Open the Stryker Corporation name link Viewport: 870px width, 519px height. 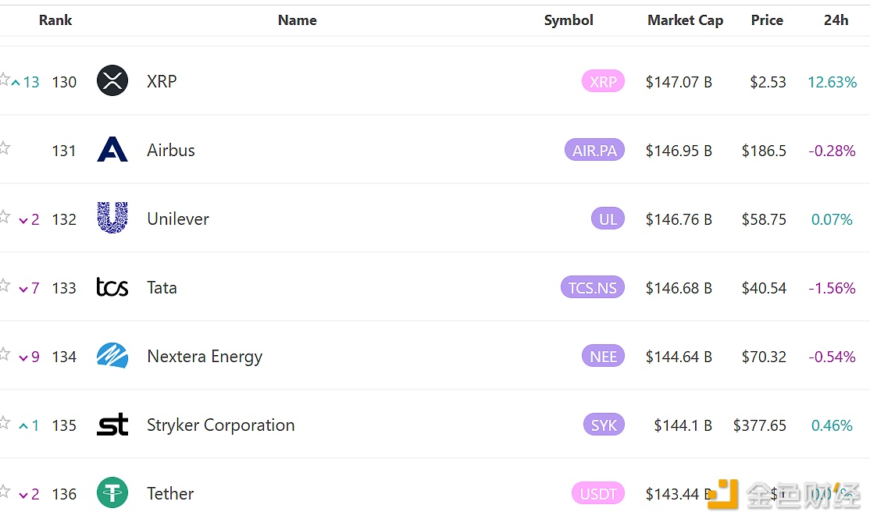pyautogui.click(x=221, y=425)
